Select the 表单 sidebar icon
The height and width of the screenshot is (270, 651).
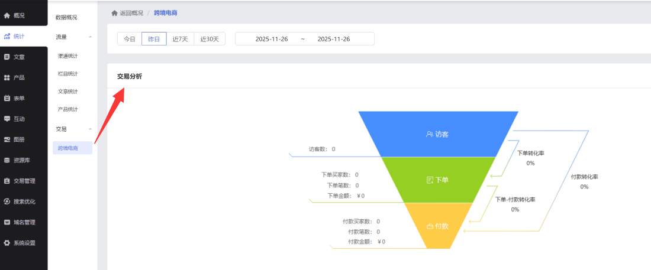click(x=7, y=98)
